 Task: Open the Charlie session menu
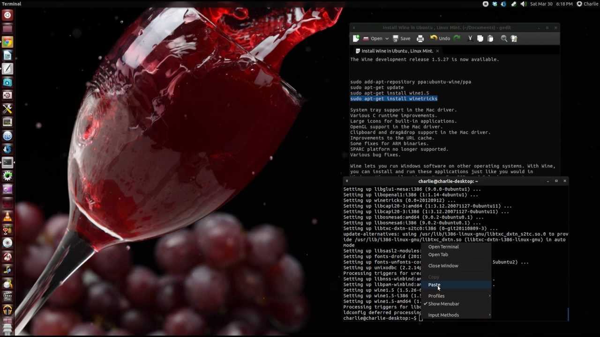[587, 4]
